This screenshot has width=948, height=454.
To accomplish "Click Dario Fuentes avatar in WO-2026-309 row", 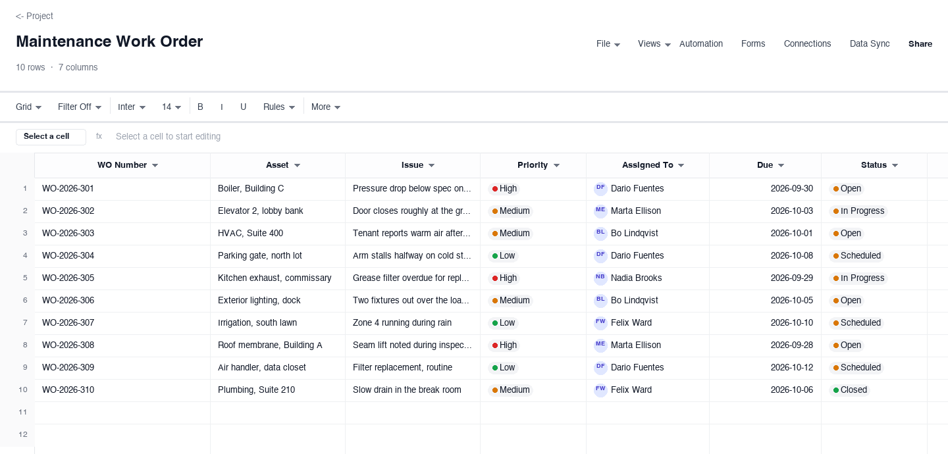I will pyautogui.click(x=600, y=367).
